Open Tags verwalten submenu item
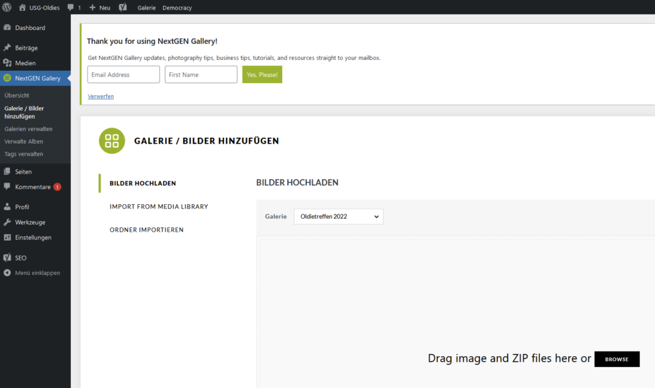This screenshot has width=655, height=388. click(24, 154)
